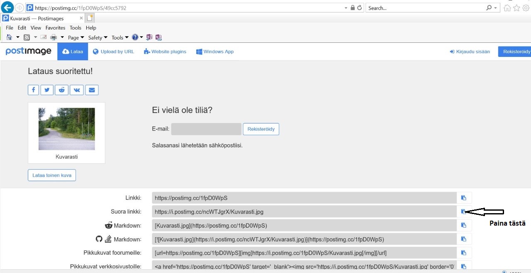Click the E-mail input field

pyautogui.click(x=206, y=129)
